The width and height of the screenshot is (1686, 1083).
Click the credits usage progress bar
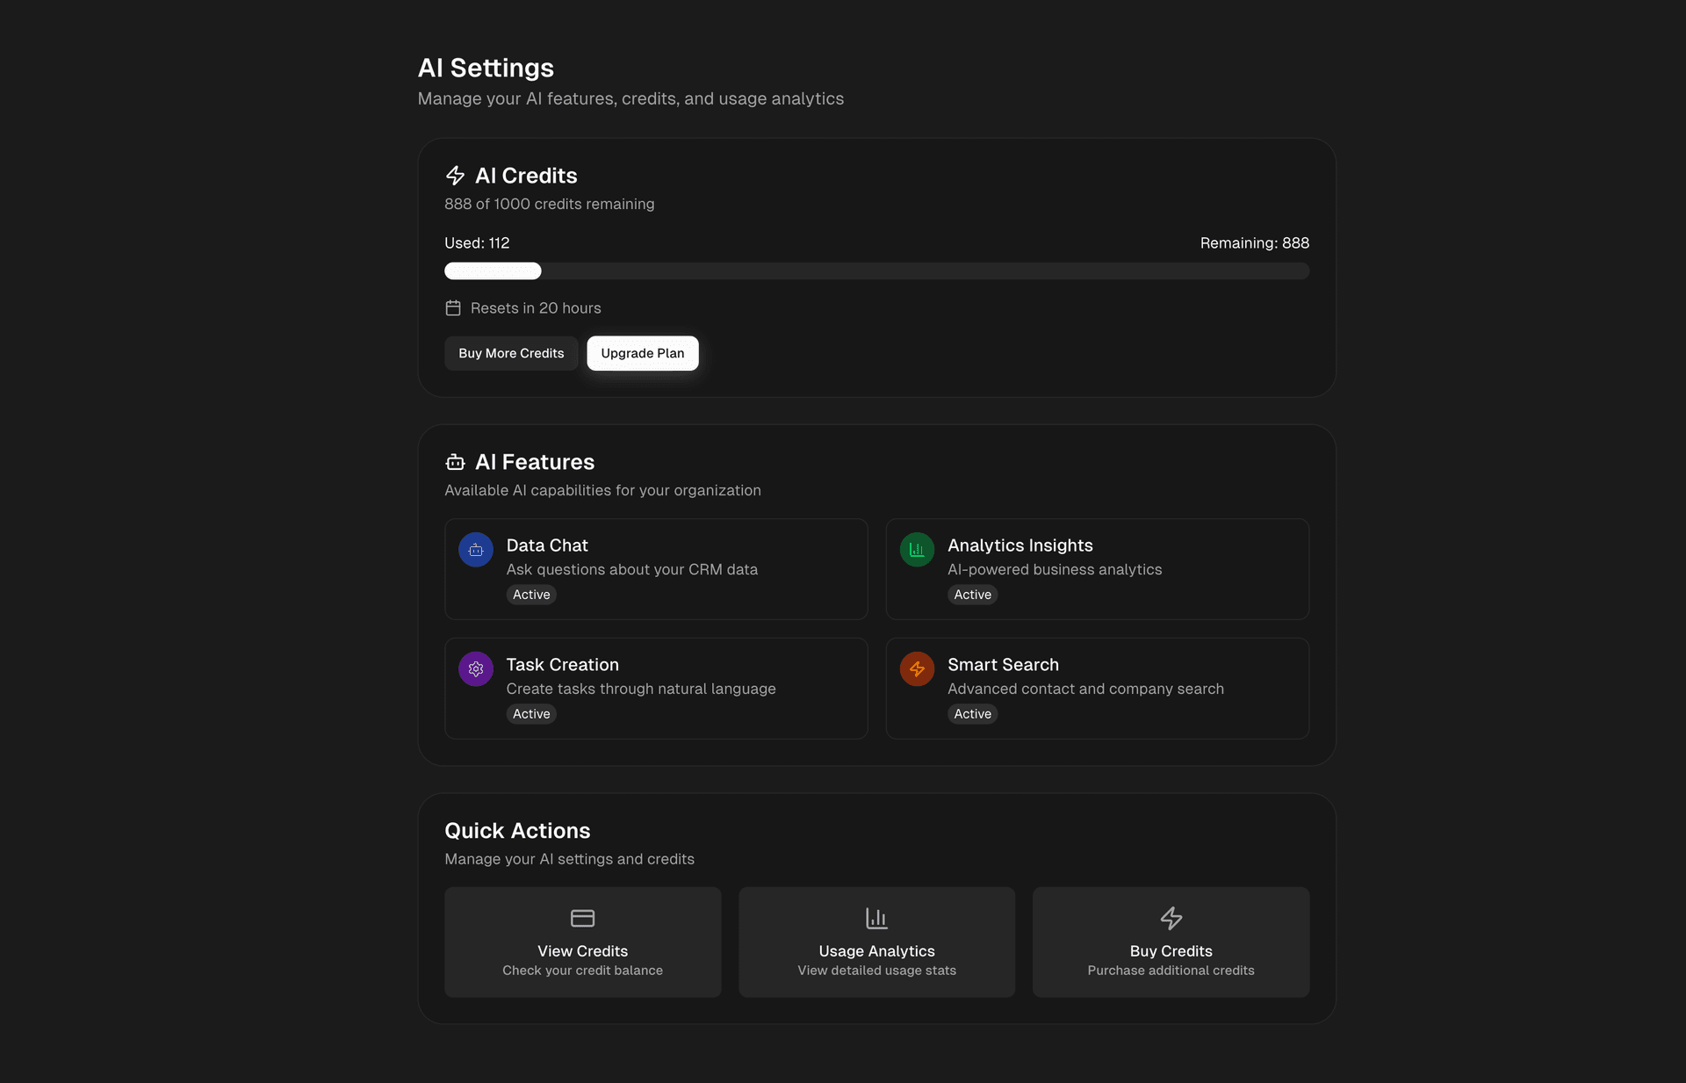point(876,271)
